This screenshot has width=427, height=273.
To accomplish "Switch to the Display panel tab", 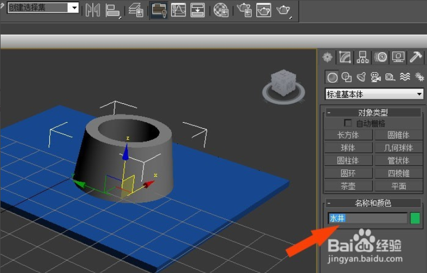I will [398, 57].
